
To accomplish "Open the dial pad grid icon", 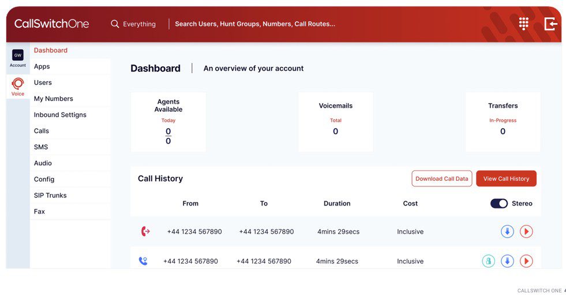I will (x=523, y=24).
